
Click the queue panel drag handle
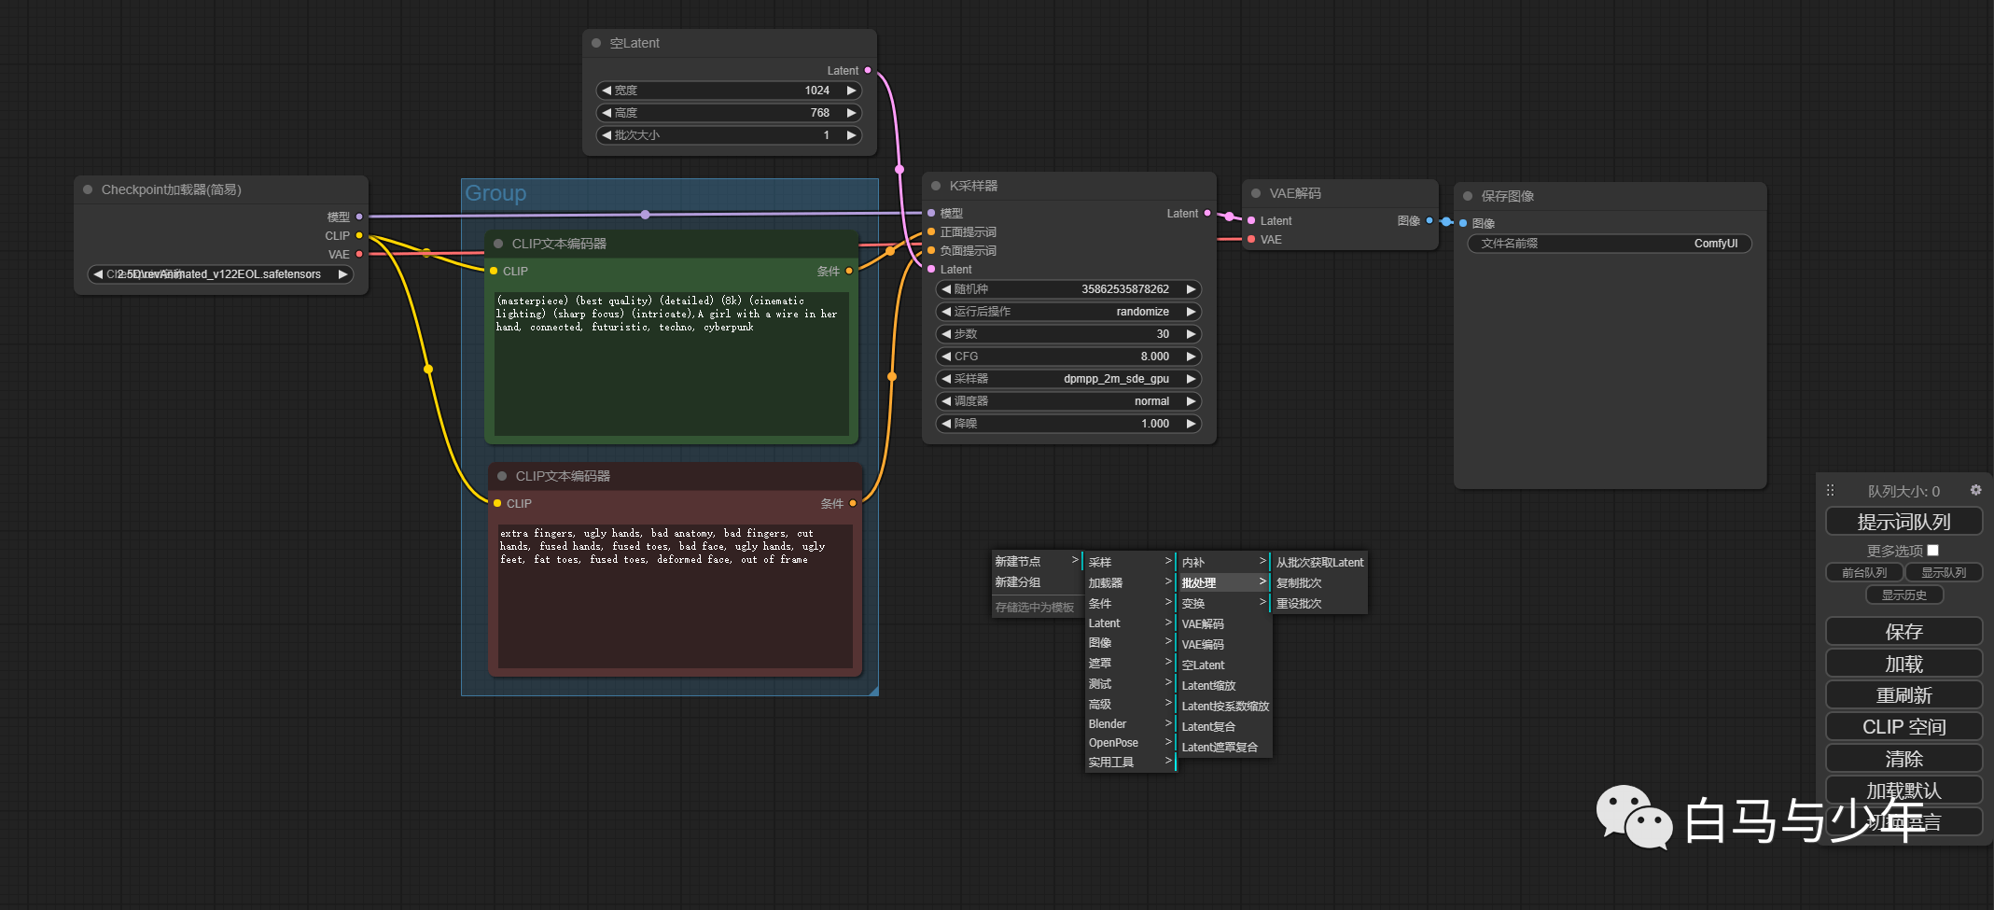1830,490
